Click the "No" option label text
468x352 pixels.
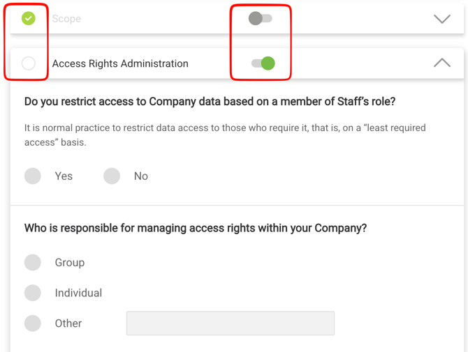pyautogui.click(x=141, y=176)
